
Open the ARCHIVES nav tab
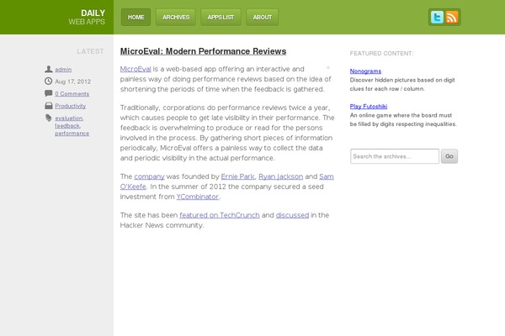(x=176, y=17)
